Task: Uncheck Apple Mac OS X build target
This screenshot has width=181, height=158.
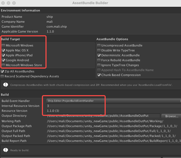Action: pyautogui.click(x=3, y=51)
